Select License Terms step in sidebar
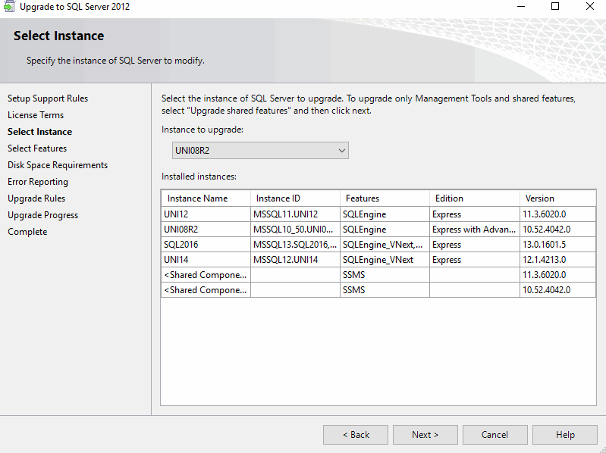The width and height of the screenshot is (606, 453). 36,115
